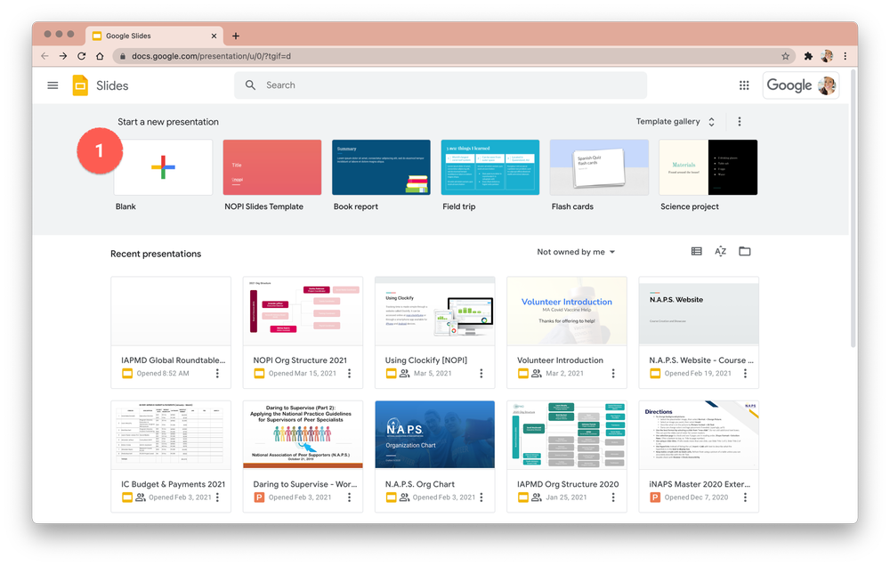Click the Slides home logo icon
The image size is (890, 566).
tap(78, 85)
